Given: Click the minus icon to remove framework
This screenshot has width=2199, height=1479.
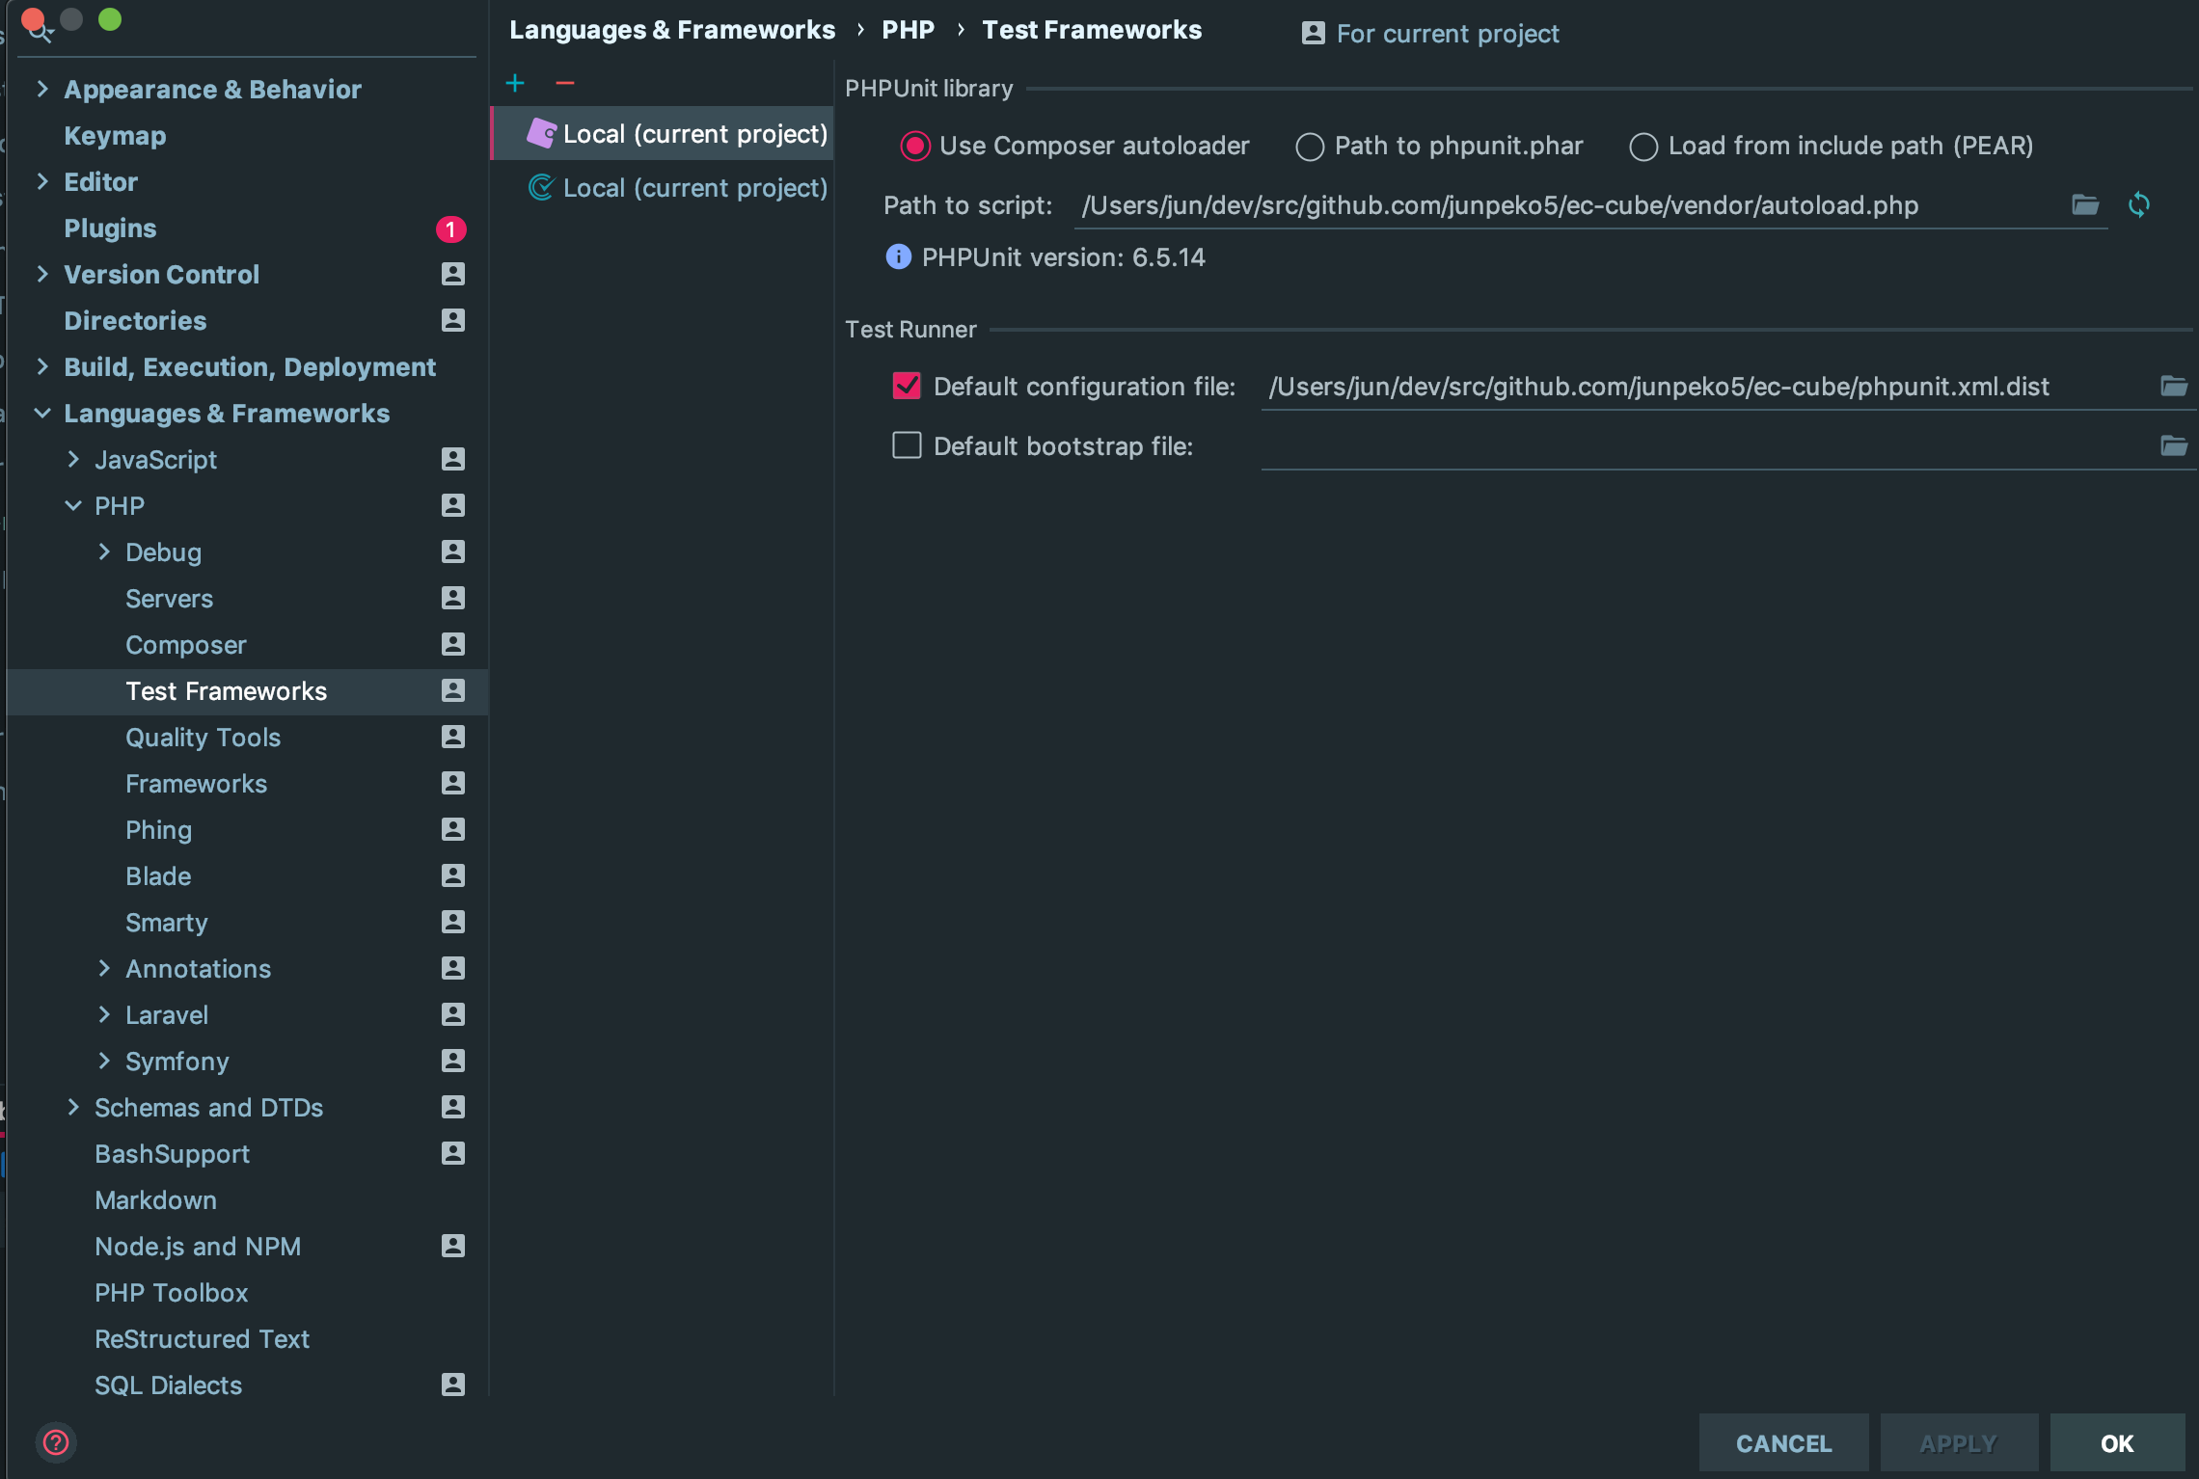Looking at the screenshot, I should [x=565, y=84].
